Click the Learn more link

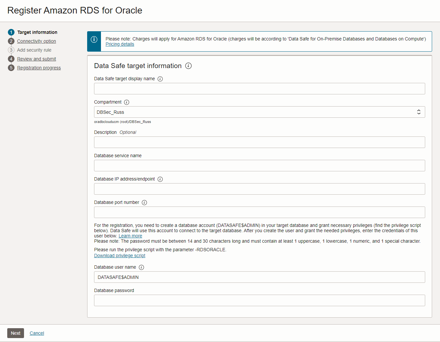point(130,235)
